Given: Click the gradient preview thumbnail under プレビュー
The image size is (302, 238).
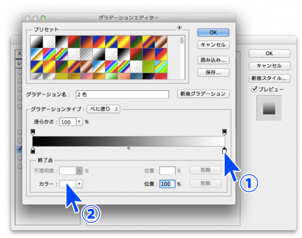Looking at the screenshot, I should (x=269, y=108).
